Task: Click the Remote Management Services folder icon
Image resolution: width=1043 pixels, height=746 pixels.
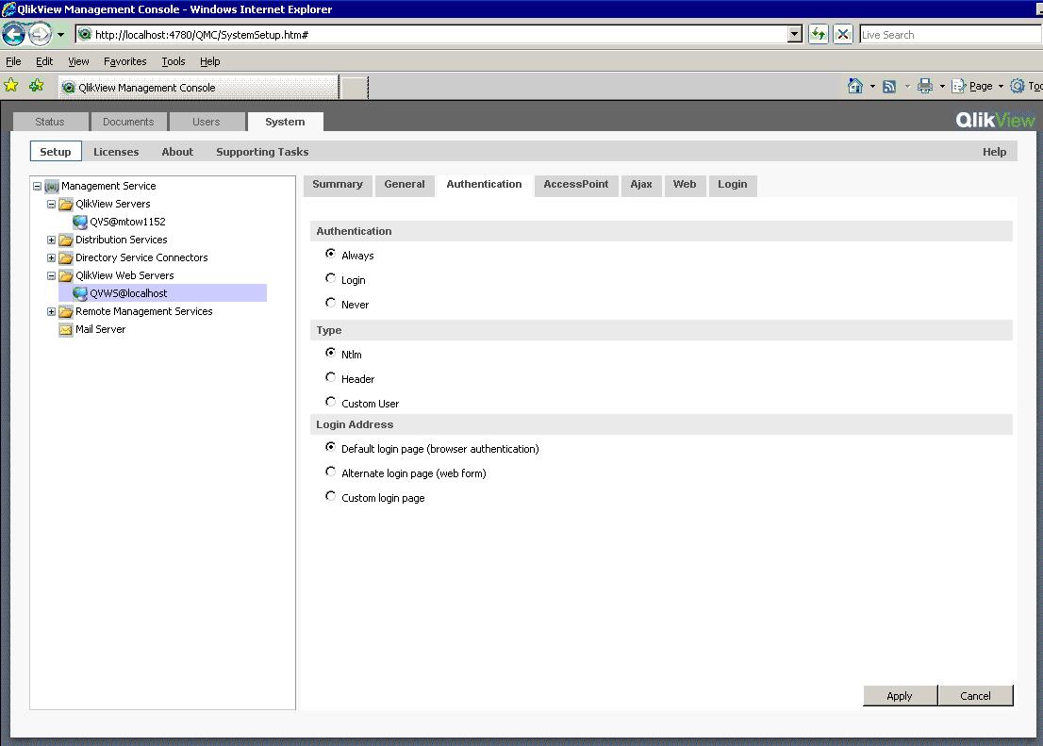Action: click(66, 312)
